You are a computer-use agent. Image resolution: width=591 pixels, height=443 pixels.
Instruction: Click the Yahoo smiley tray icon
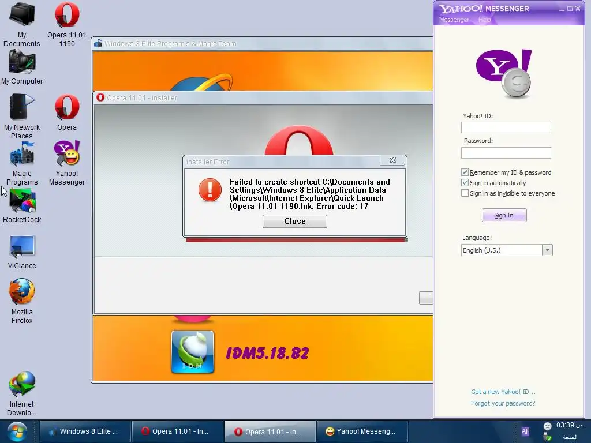[x=548, y=426]
